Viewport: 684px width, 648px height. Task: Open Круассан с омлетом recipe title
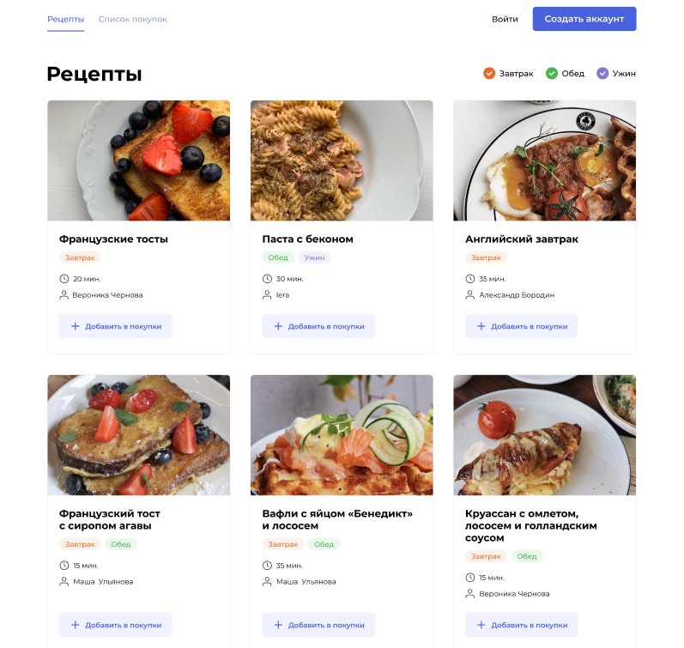click(x=531, y=525)
